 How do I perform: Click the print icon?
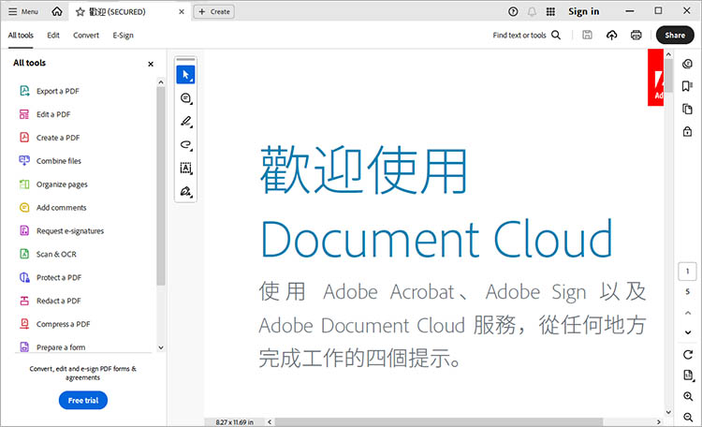coord(636,35)
